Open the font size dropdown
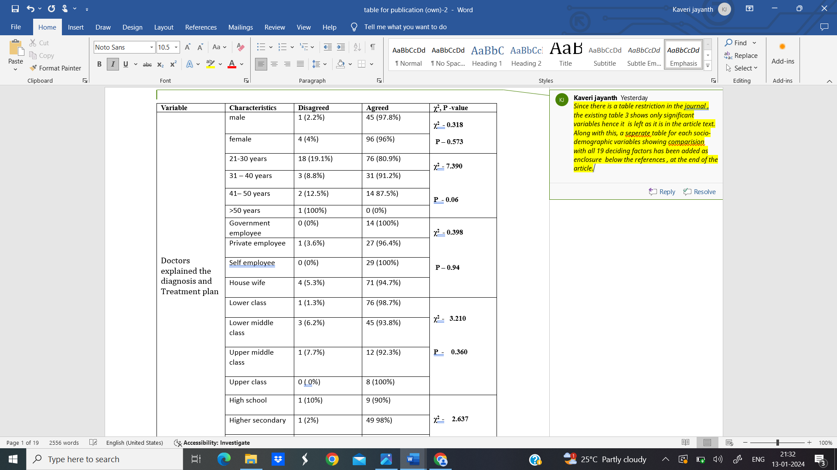The image size is (837, 470). (x=176, y=47)
